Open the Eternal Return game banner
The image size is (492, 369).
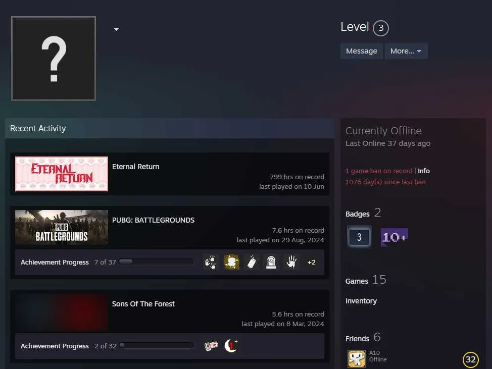point(62,174)
